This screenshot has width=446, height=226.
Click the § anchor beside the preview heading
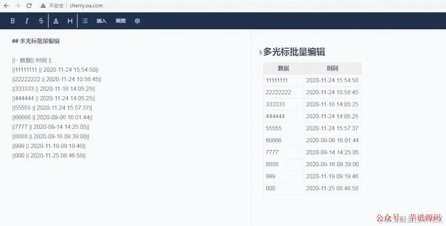pyautogui.click(x=260, y=52)
